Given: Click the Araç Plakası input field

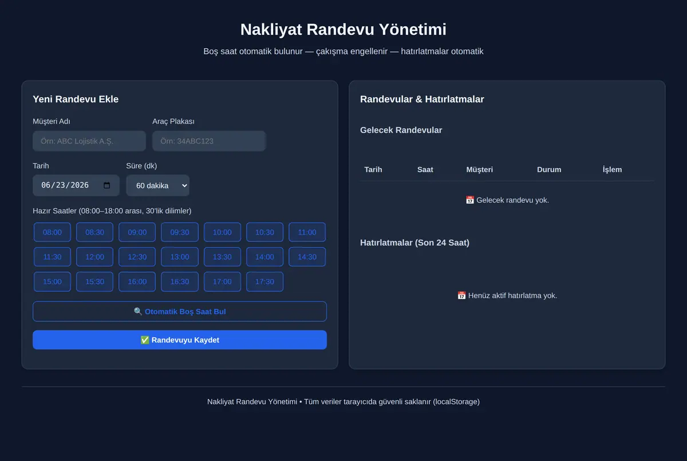Looking at the screenshot, I should (x=209, y=141).
